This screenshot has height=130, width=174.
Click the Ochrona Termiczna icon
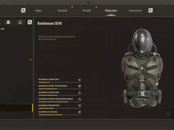(80, 80)
